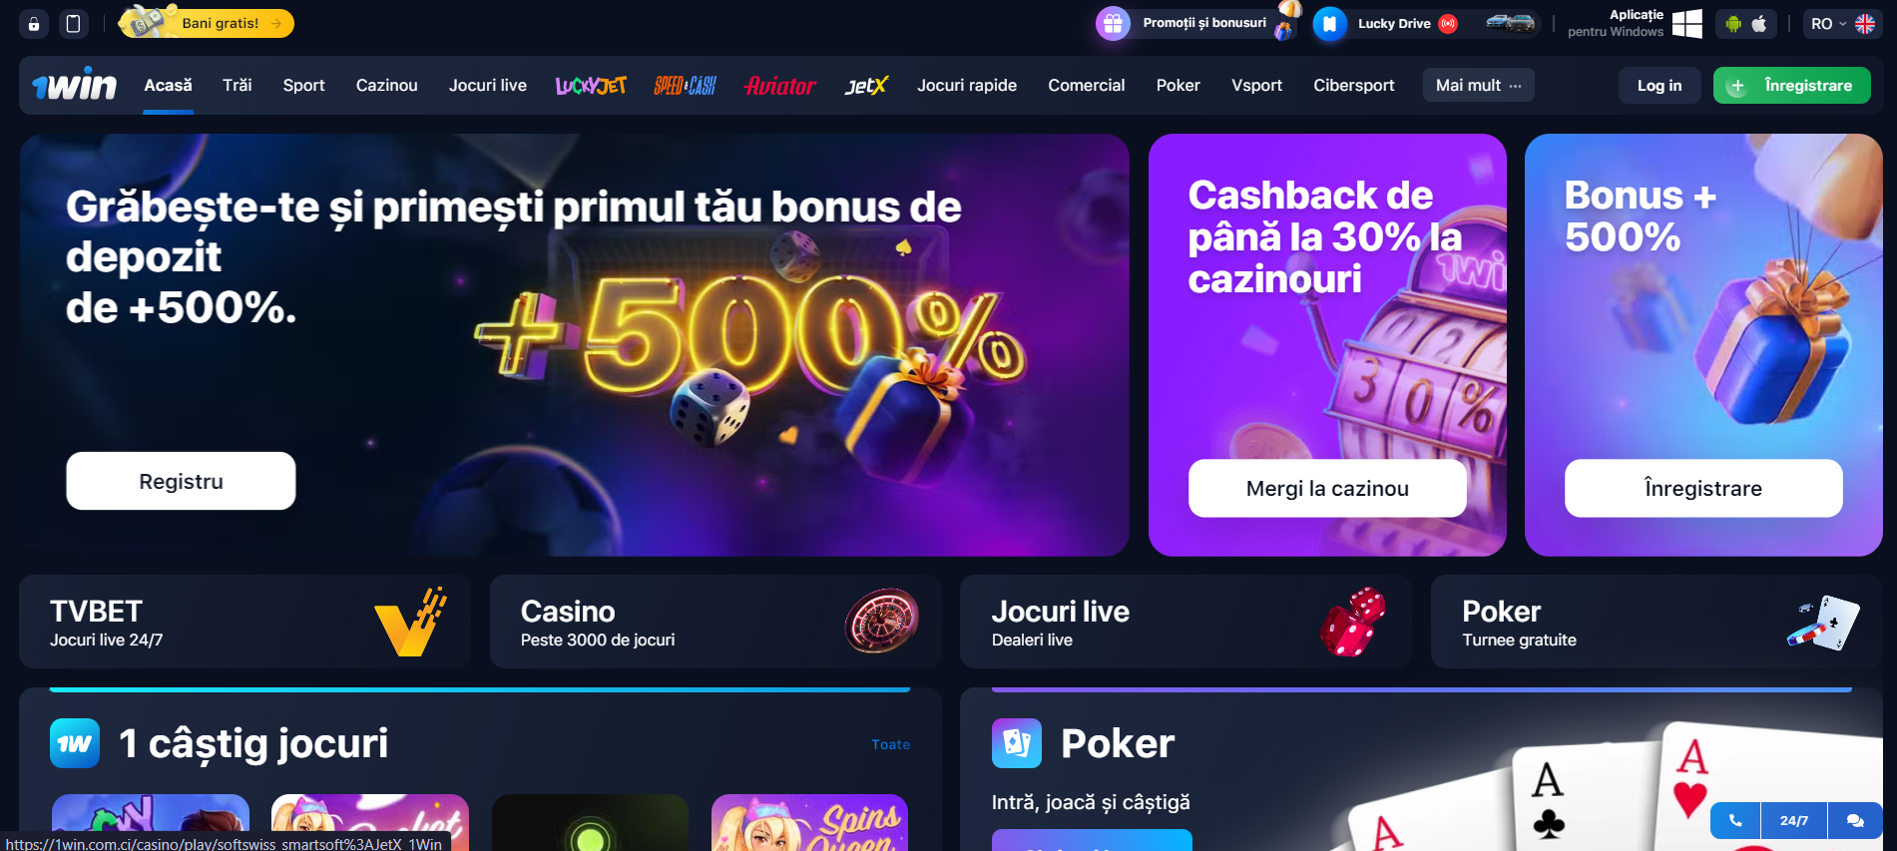
Task: Click the Bani gratis banner
Action: pyautogui.click(x=207, y=23)
